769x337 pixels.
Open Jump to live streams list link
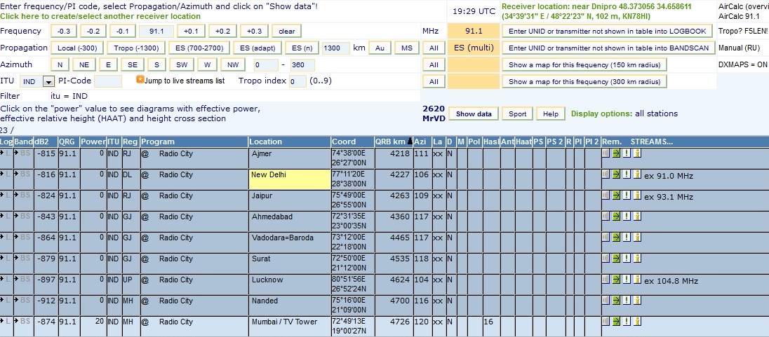point(185,81)
